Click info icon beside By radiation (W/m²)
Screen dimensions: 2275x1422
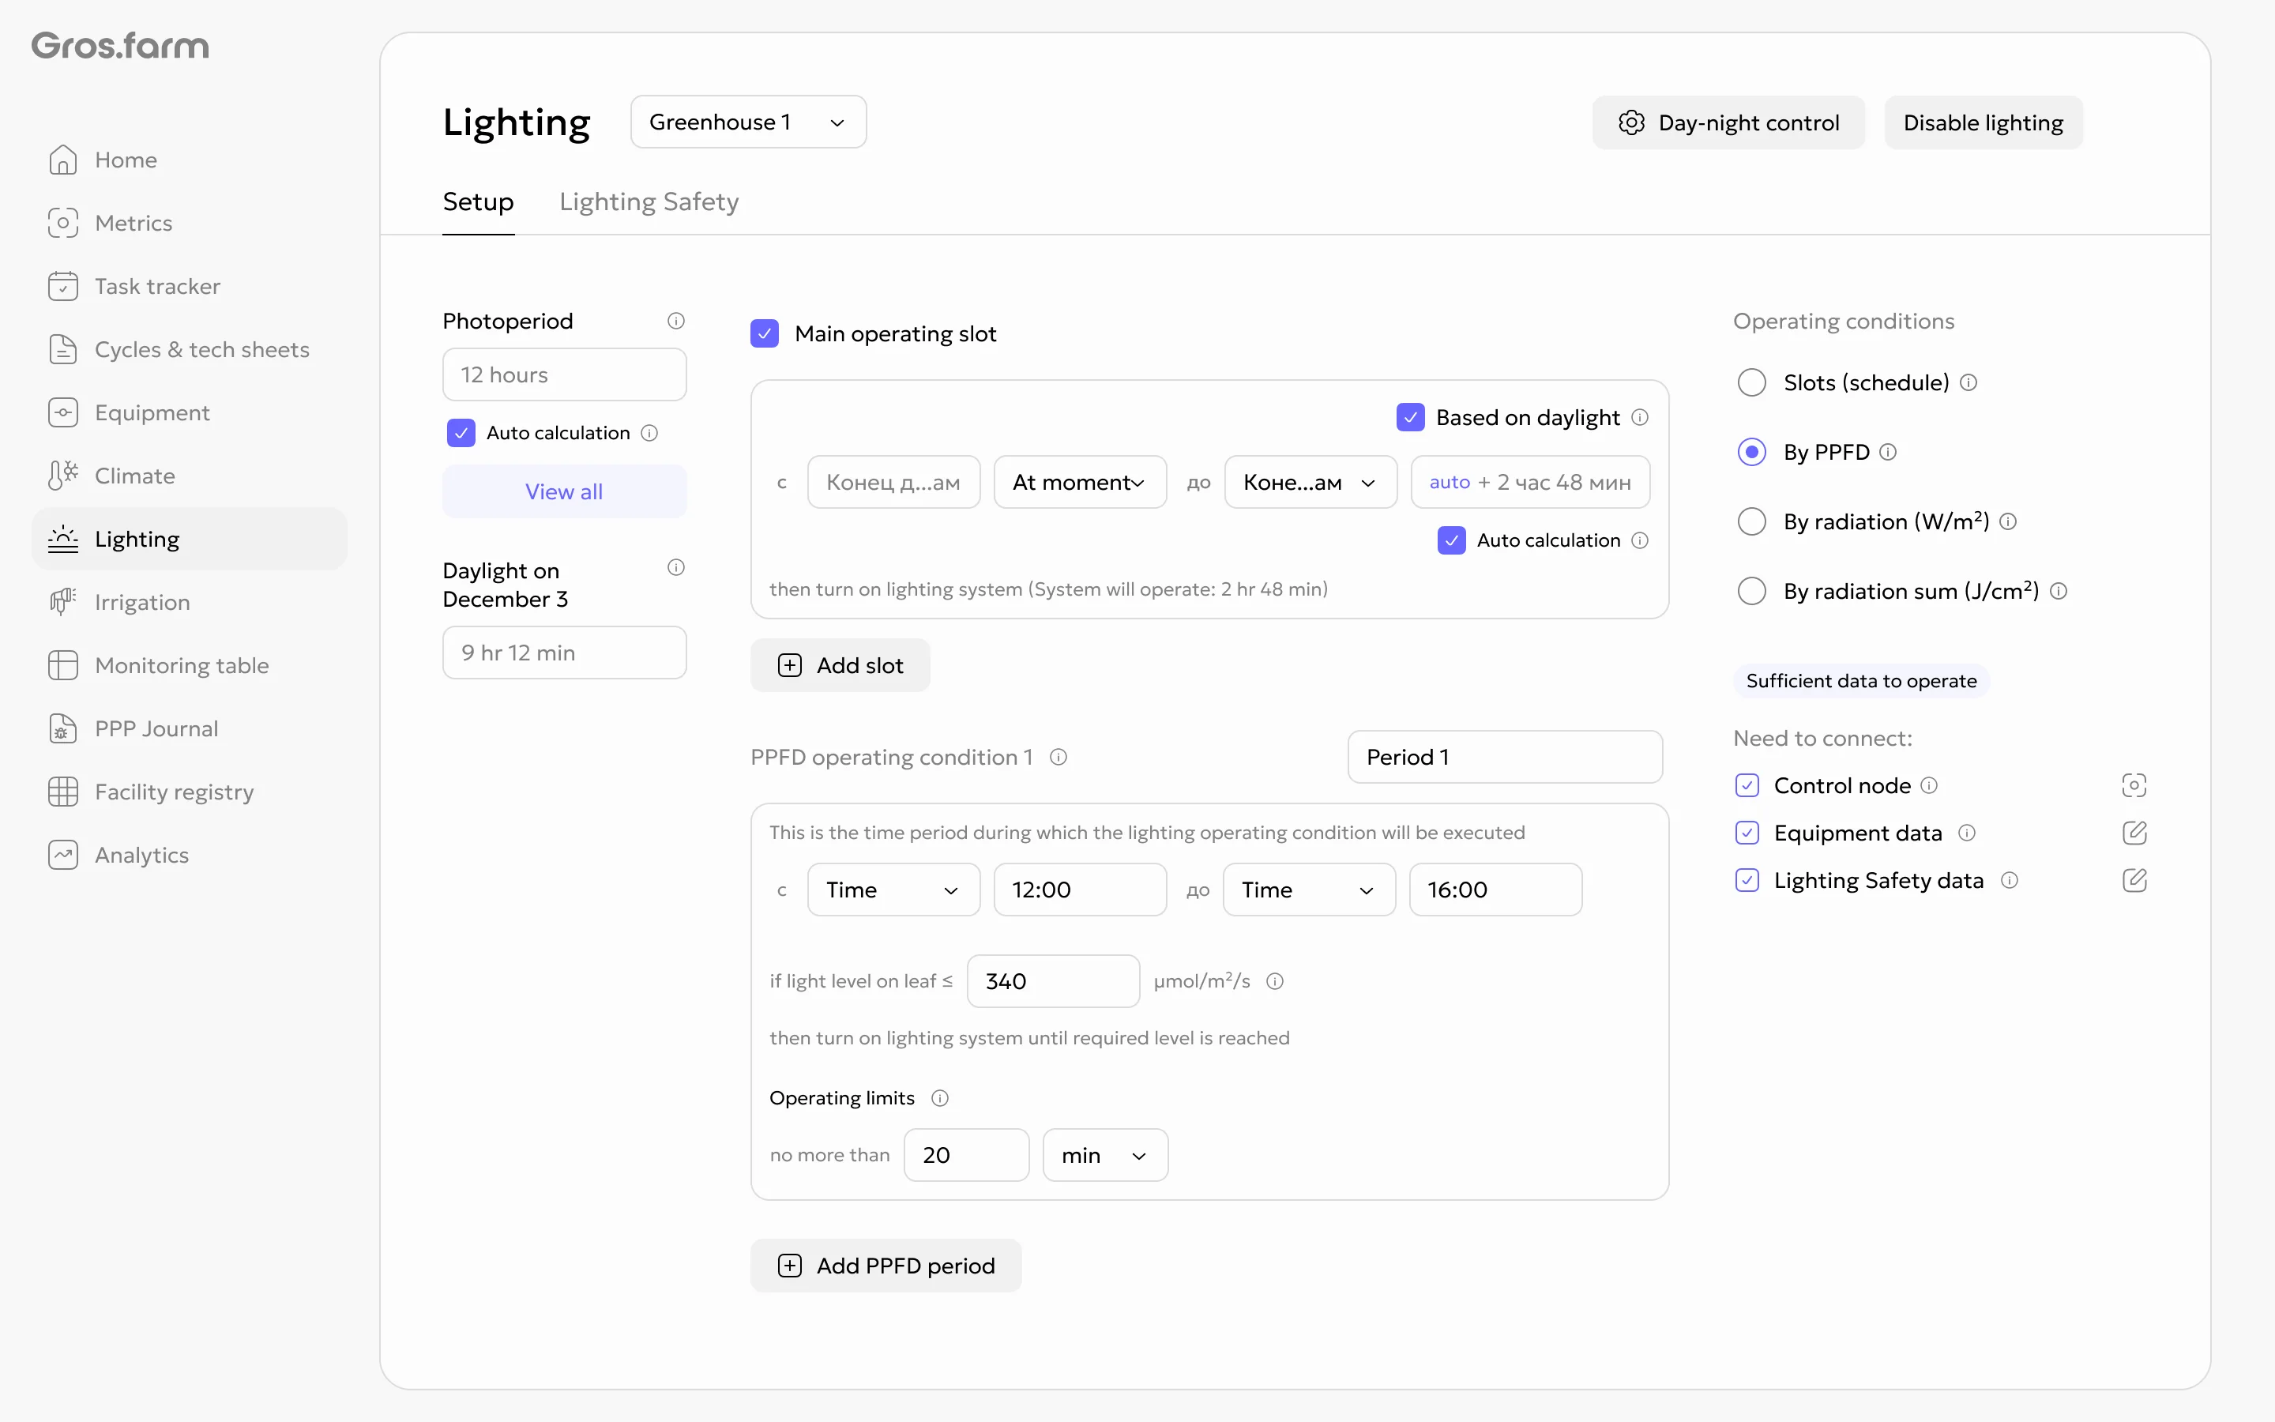[2008, 522]
